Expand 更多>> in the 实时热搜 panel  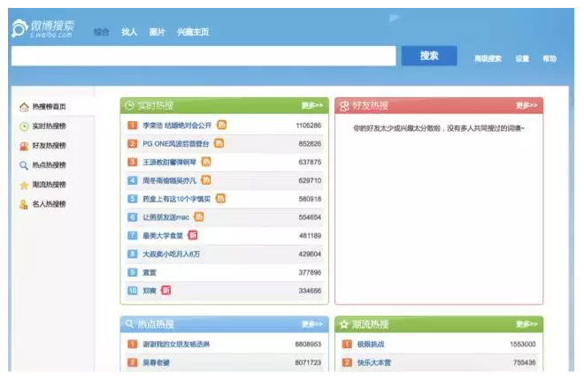click(x=311, y=105)
